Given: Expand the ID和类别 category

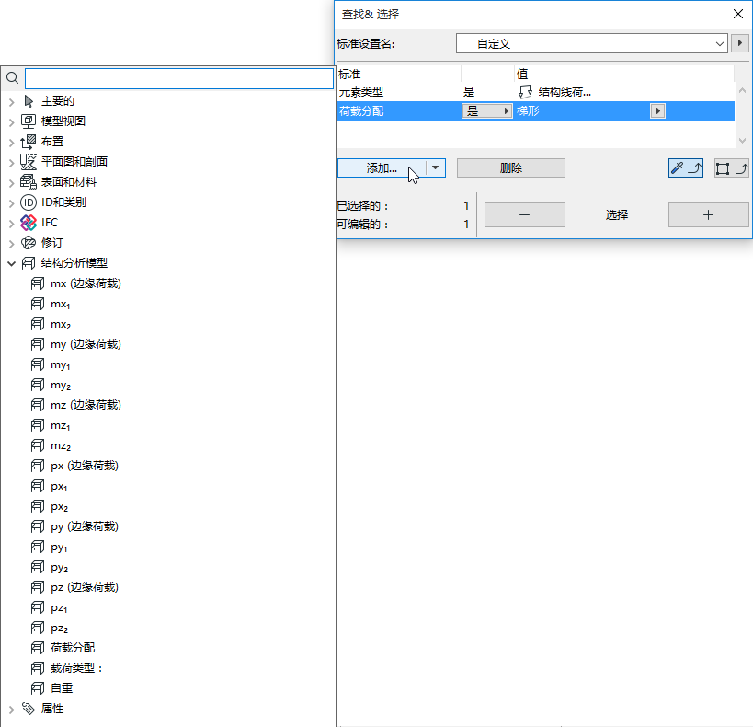Looking at the screenshot, I should (x=12, y=202).
